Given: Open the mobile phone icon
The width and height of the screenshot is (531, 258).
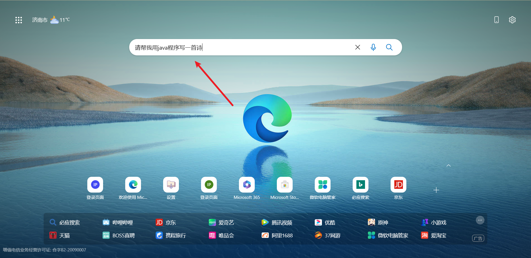Looking at the screenshot, I should pyautogui.click(x=496, y=20).
